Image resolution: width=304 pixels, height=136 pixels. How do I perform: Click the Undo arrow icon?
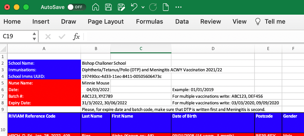tap(134, 7)
